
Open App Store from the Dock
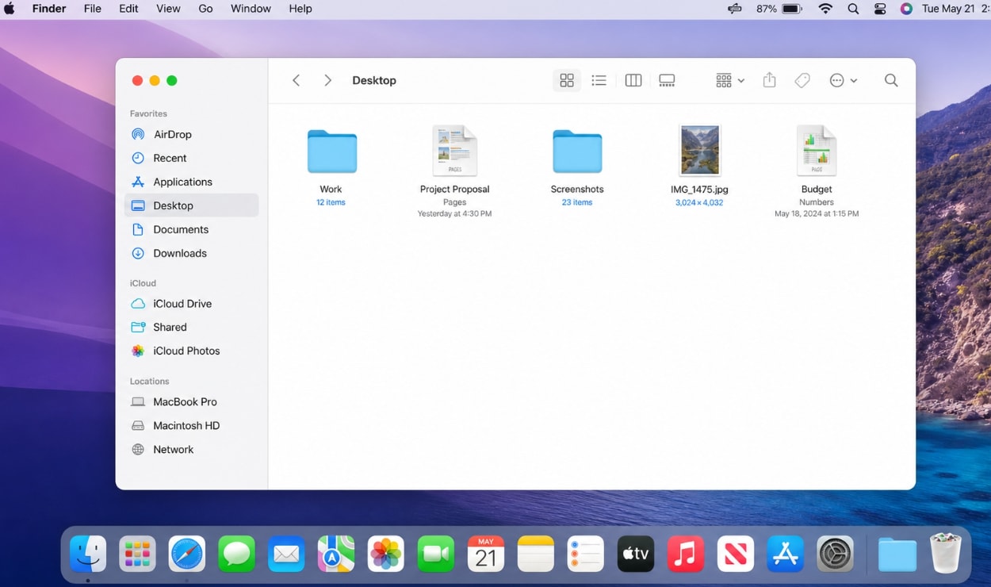pos(786,554)
